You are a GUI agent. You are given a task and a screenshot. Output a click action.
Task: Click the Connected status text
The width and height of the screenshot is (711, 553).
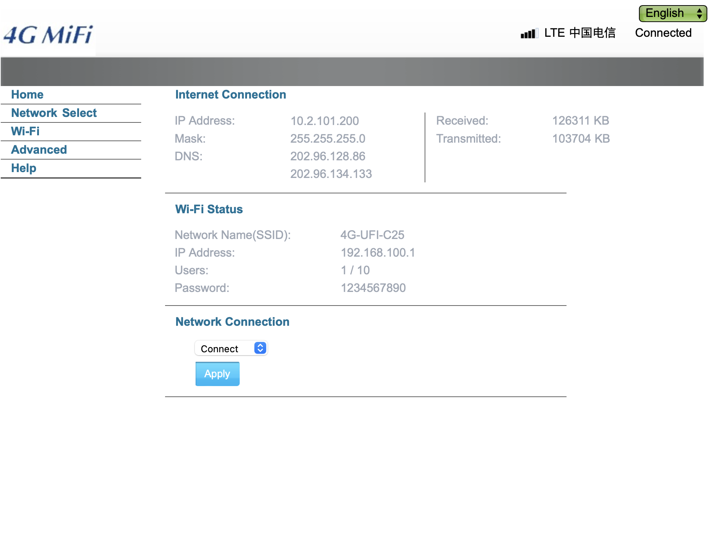(663, 33)
